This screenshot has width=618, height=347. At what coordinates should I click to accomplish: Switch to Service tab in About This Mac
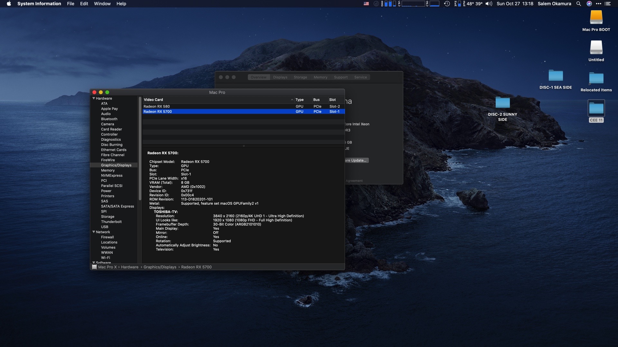[x=360, y=77]
